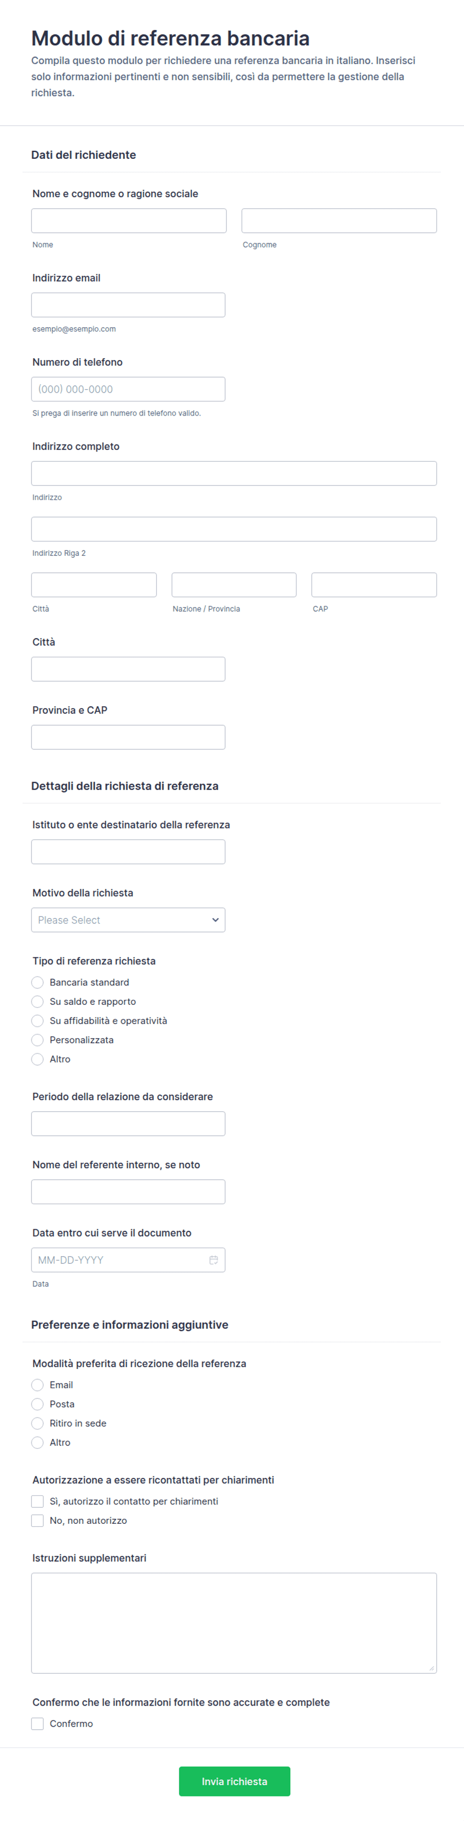Check the Confermo checkbox
This screenshot has height=1821, width=464.
(37, 1724)
